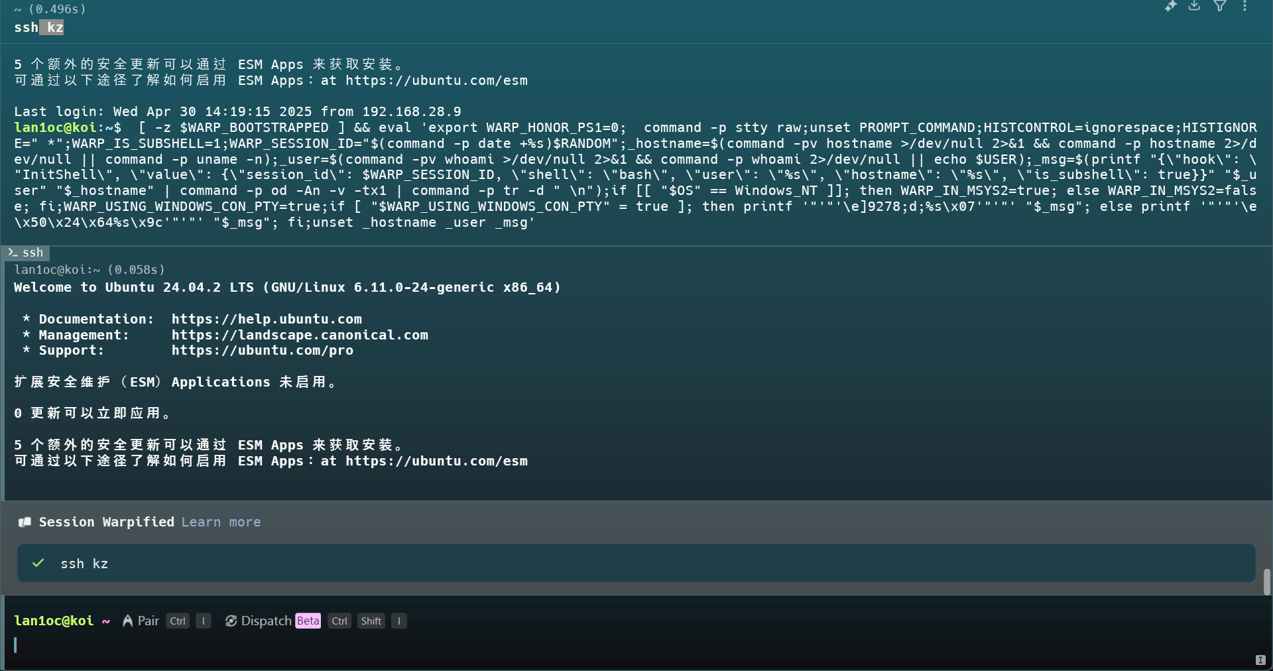
Task: Click the Pair agent mode icon
Action: [128, 621]
